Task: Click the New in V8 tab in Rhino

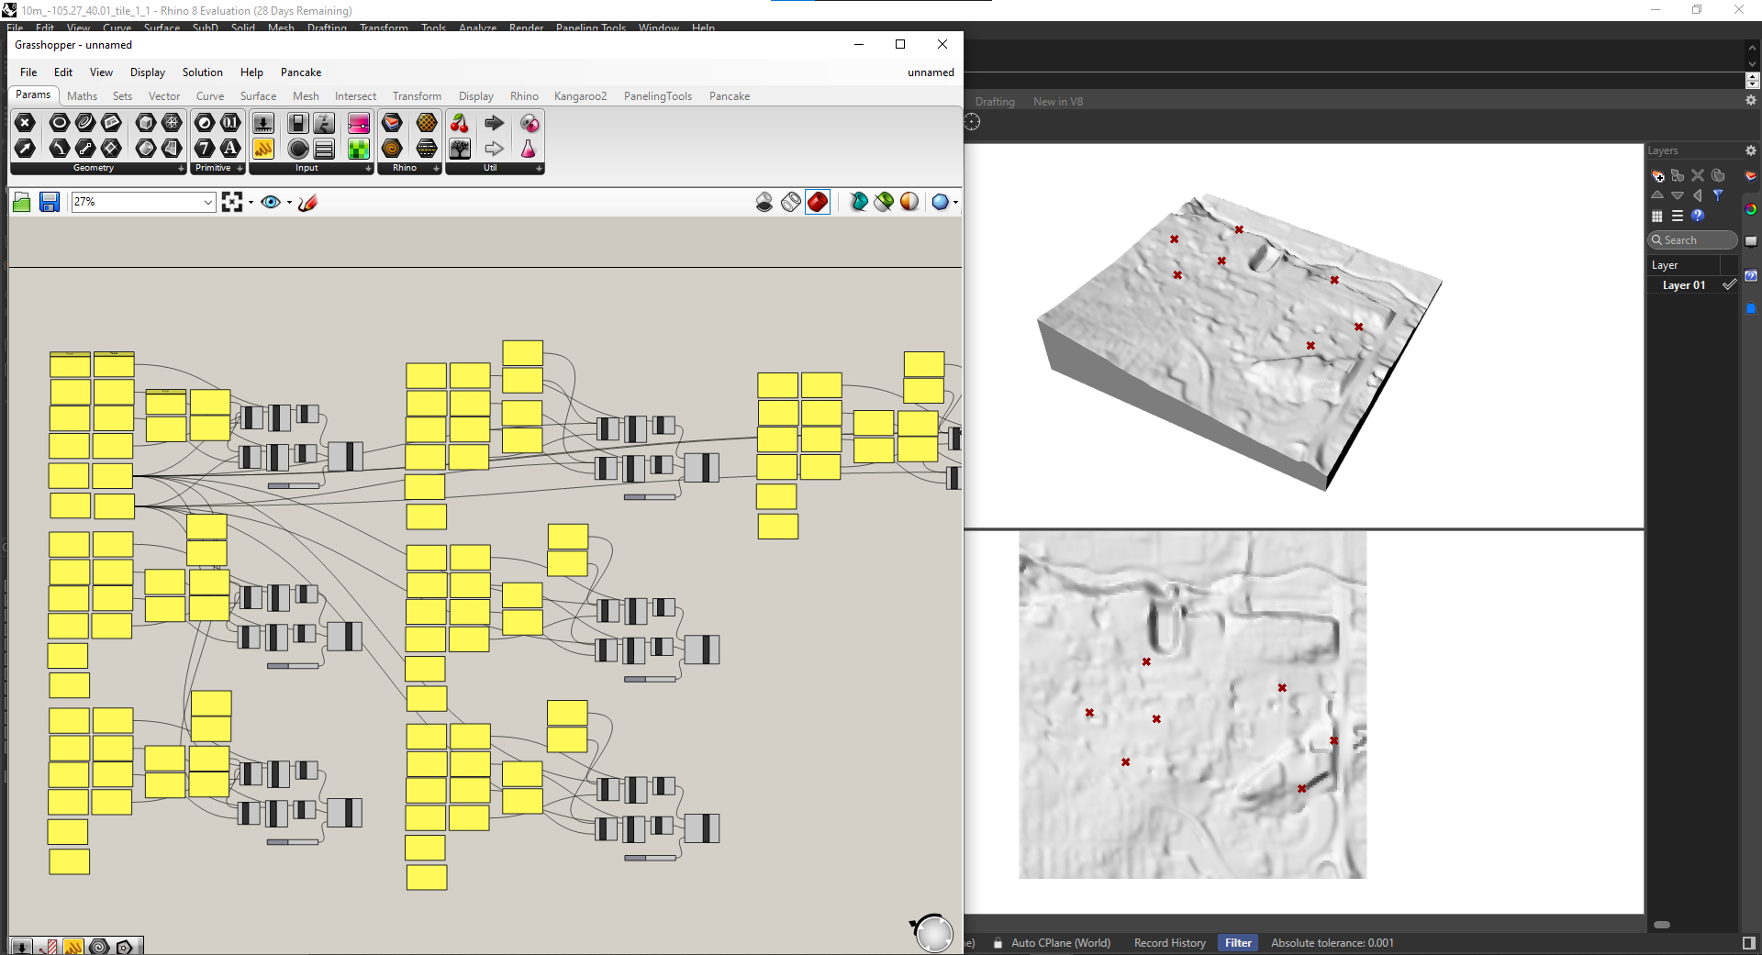Action: (1058, 102)
